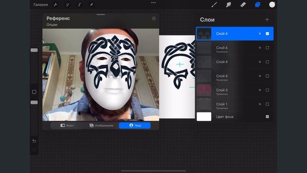This screenshot has width=307, height=173.
Task: Tap the square modify button in sidebar
Action: click(34, 92)
